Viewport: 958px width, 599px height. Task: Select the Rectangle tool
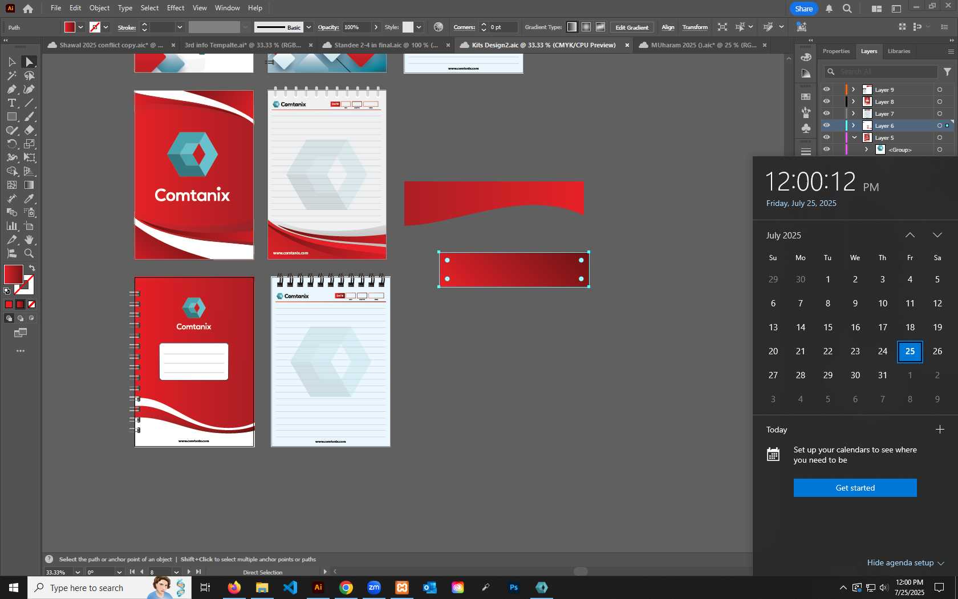11,116
